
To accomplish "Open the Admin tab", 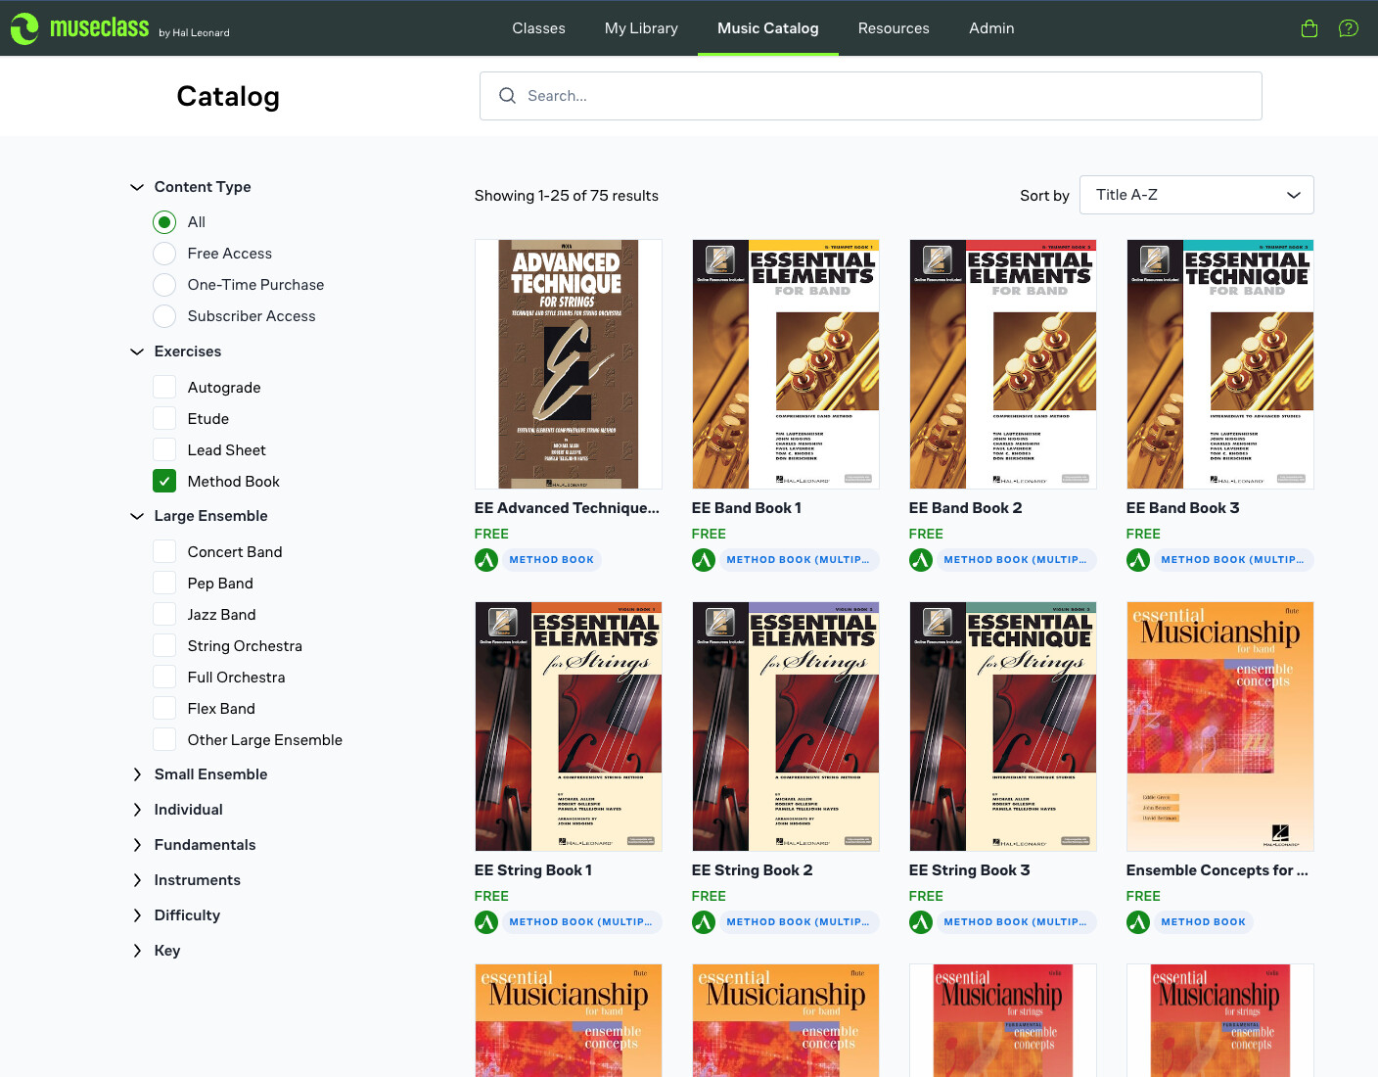I will [991, 28].
